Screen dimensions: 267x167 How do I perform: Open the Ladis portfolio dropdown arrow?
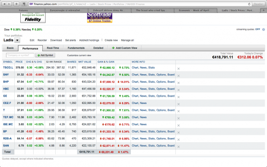click(17, 40)
